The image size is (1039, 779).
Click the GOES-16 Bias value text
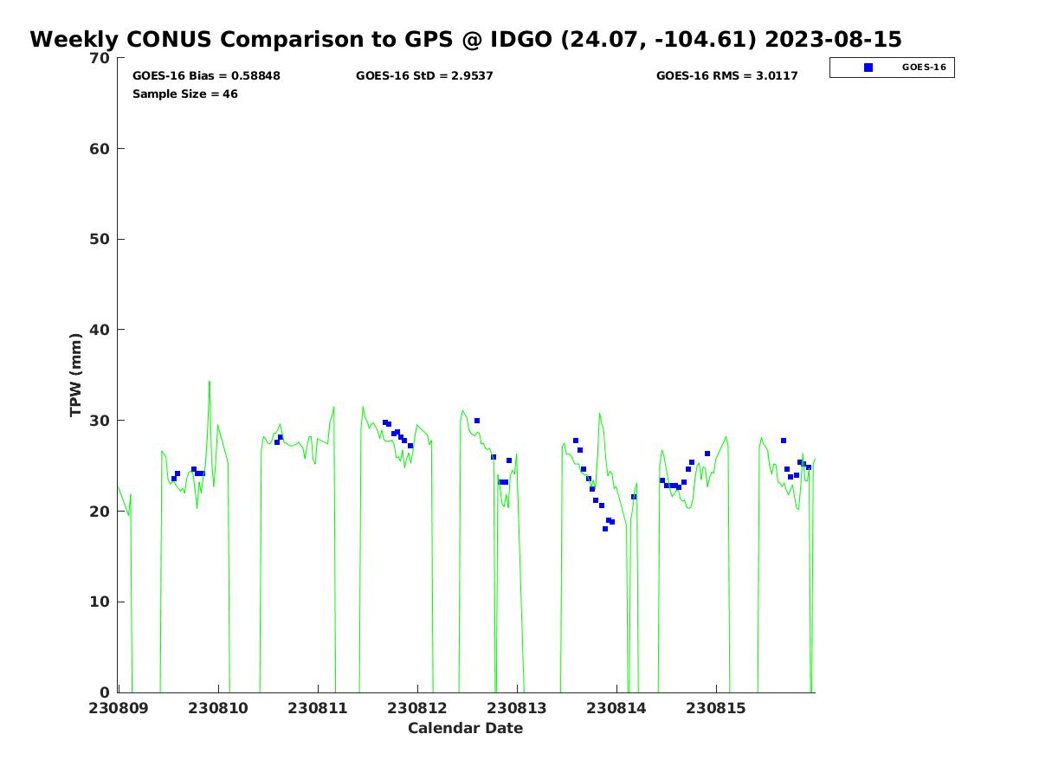pos(206,76)
